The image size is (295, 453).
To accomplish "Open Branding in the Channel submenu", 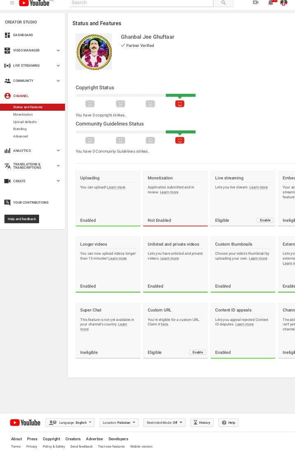I will tap(20, 129).
